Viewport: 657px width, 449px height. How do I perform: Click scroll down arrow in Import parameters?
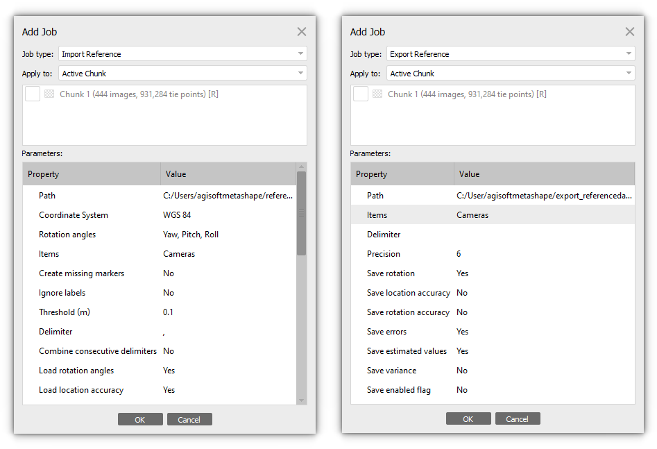[x=301, y=400]
